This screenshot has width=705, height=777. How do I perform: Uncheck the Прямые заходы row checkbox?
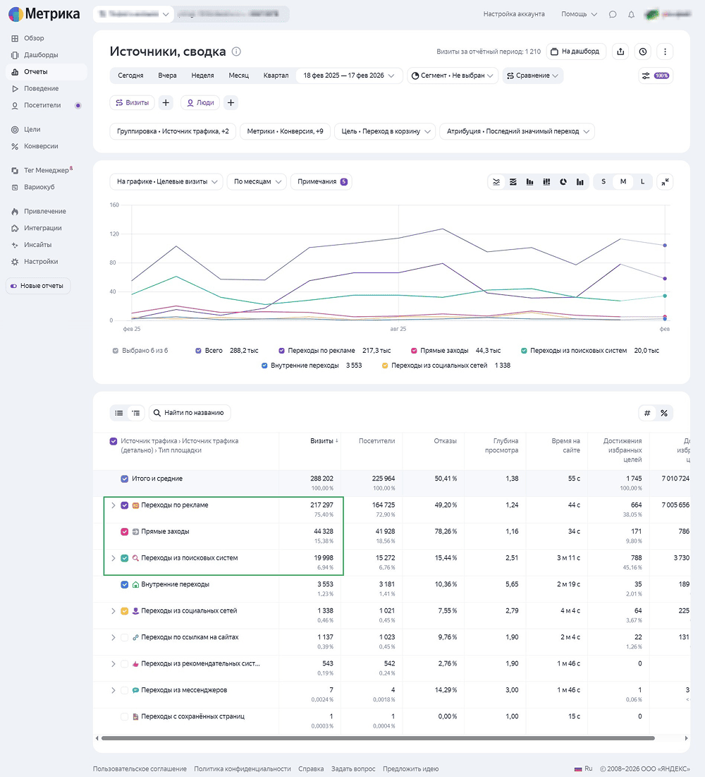[125, 531]
